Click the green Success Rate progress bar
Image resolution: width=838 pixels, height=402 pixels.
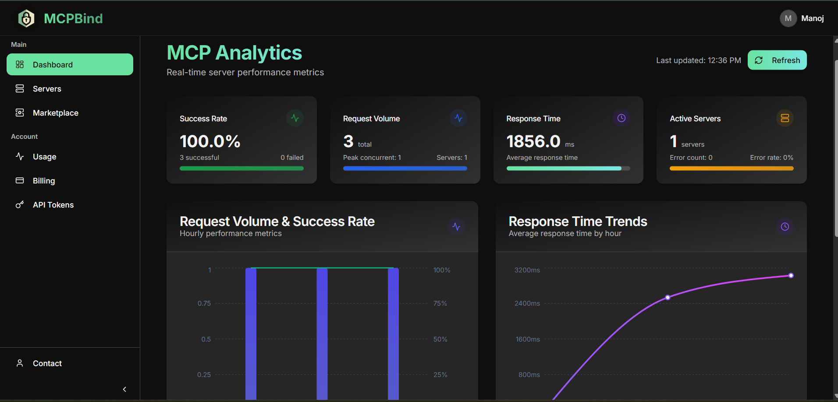241,168
